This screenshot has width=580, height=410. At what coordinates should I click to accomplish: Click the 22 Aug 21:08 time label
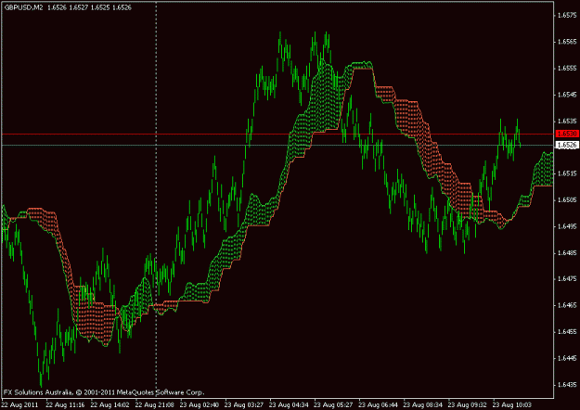point(155,404)
